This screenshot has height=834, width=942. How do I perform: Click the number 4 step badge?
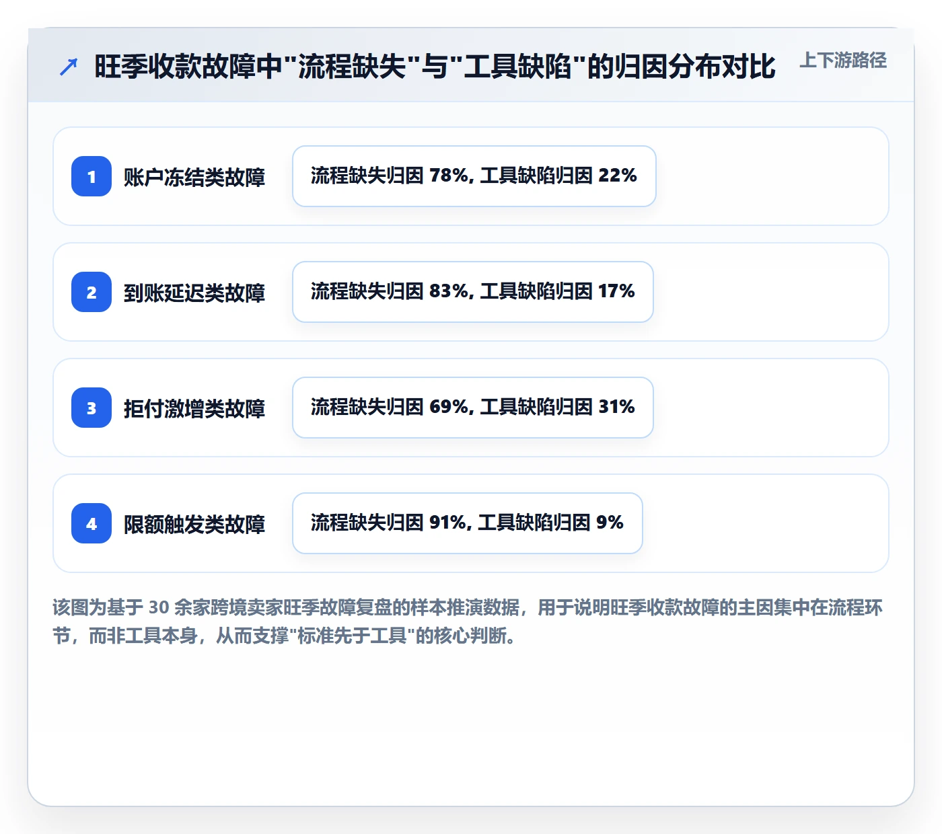click(x=92, y=523)
